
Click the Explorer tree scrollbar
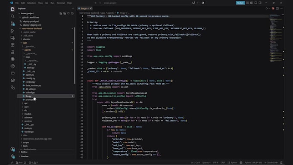(x=75, y=56)
